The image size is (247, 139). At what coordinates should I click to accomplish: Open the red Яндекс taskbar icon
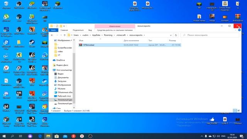pos(73,136)
